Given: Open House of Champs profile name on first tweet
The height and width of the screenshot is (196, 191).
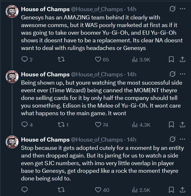Looking at the screenshot, I should coord(45,10).
